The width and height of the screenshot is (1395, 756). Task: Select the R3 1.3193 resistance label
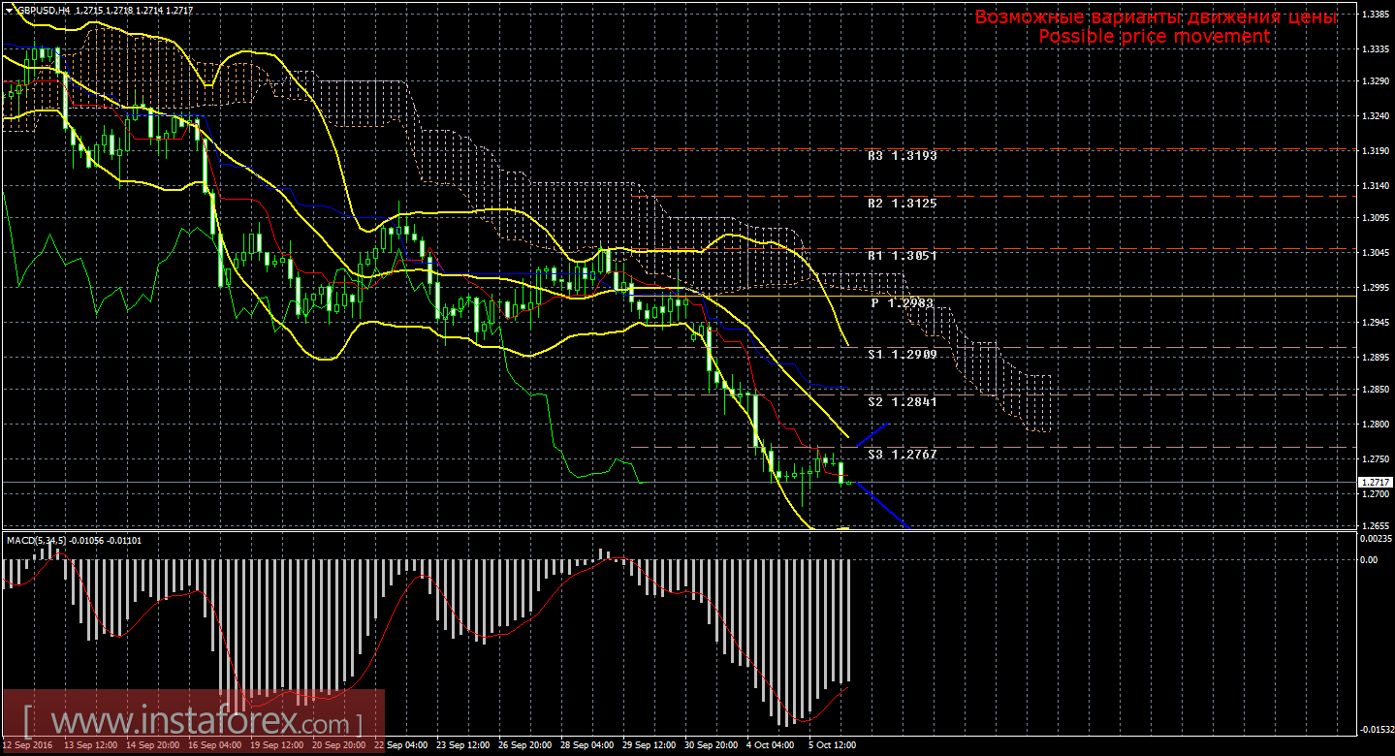[902, 155]
